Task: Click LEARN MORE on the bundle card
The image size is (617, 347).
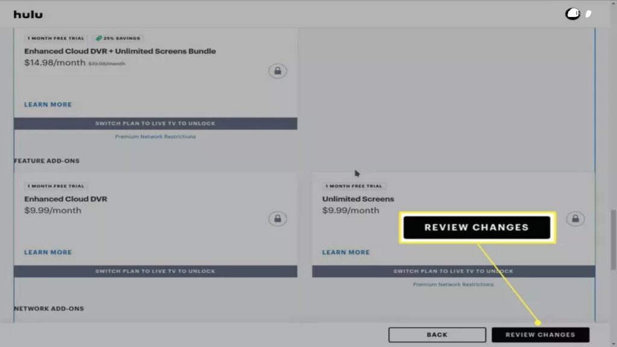Action: [x=47, y=104]
